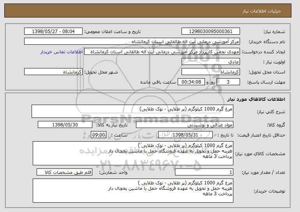Click the اطلاعات کالاهای مورد نیاز section heading
Image resolution: width=300 pixels, height=212 pixels.
(x=256, y=99)
